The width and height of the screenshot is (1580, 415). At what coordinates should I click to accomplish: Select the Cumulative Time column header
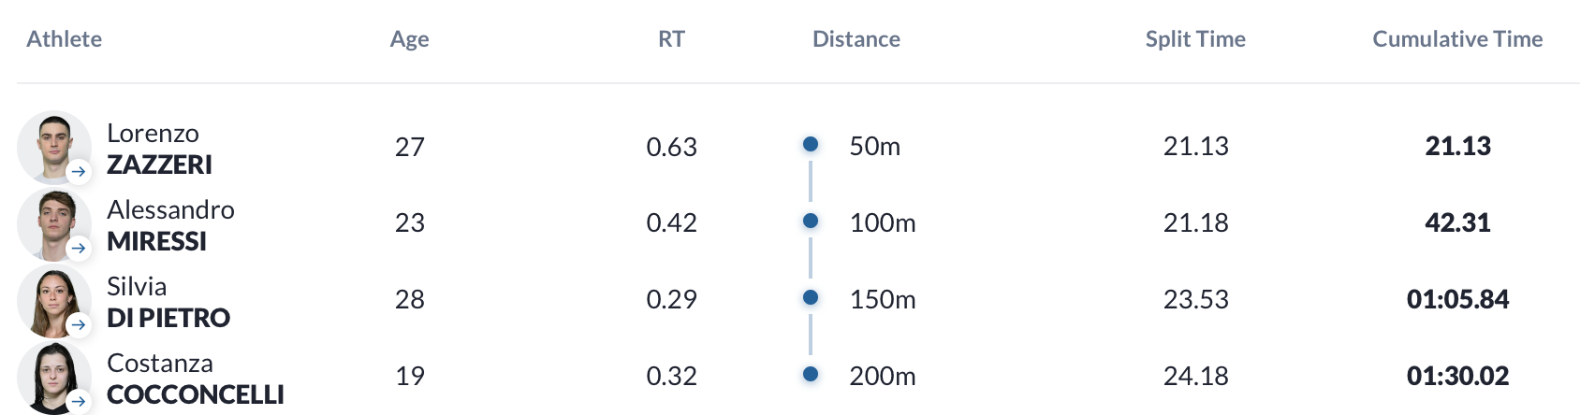(1457, 38)
